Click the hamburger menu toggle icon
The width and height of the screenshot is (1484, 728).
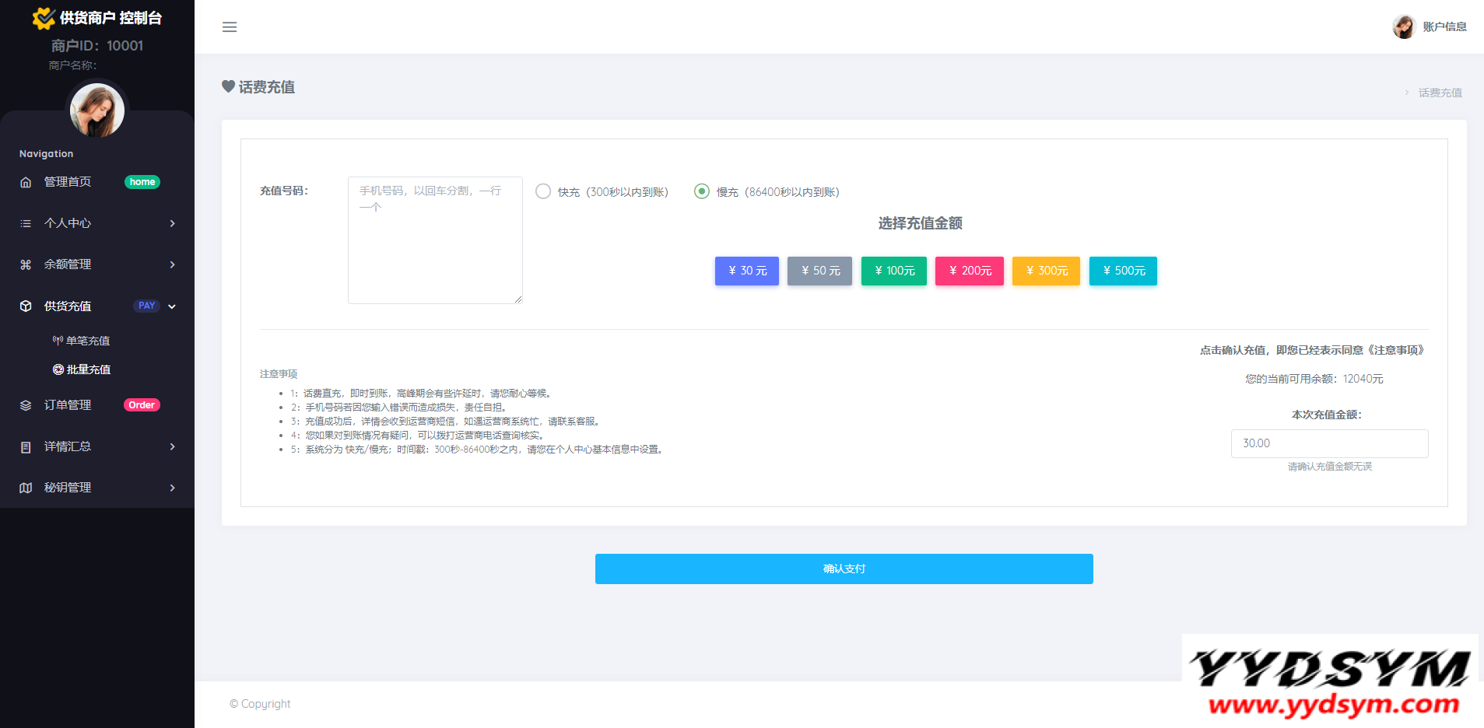(x=230, y=27)
